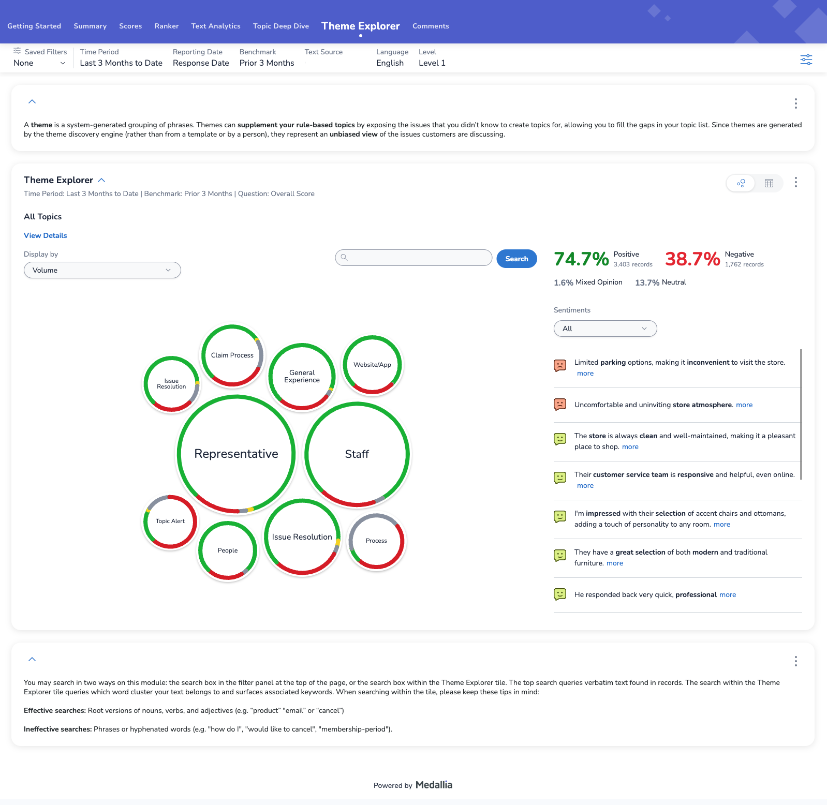Open bottom search tips panel options menu

point(795,661)
